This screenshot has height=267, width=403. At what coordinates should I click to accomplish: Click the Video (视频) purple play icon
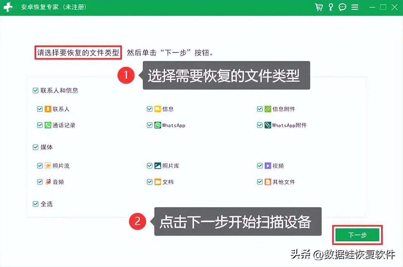[268, 166]
